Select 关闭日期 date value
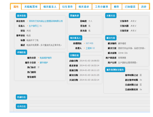This screenshot has height=117, width=153. click(90, 80)
